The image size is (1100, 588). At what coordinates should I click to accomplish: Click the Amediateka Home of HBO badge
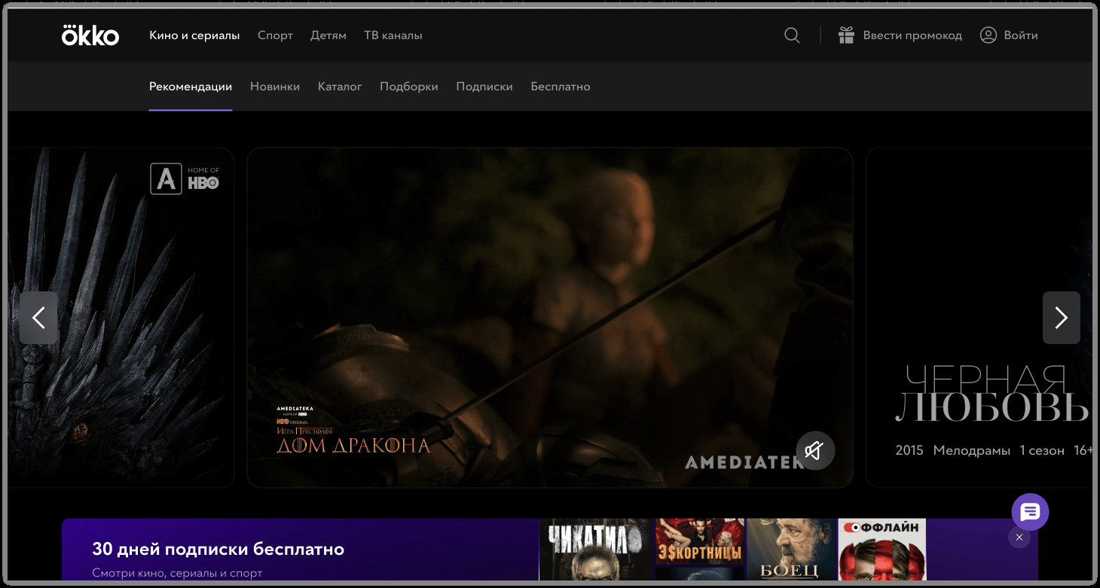click(x=185, y=179)
